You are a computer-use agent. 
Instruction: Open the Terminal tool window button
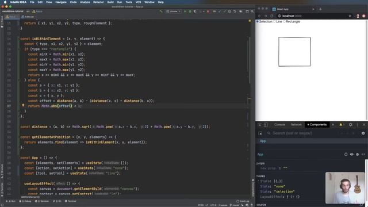(70, 201)
